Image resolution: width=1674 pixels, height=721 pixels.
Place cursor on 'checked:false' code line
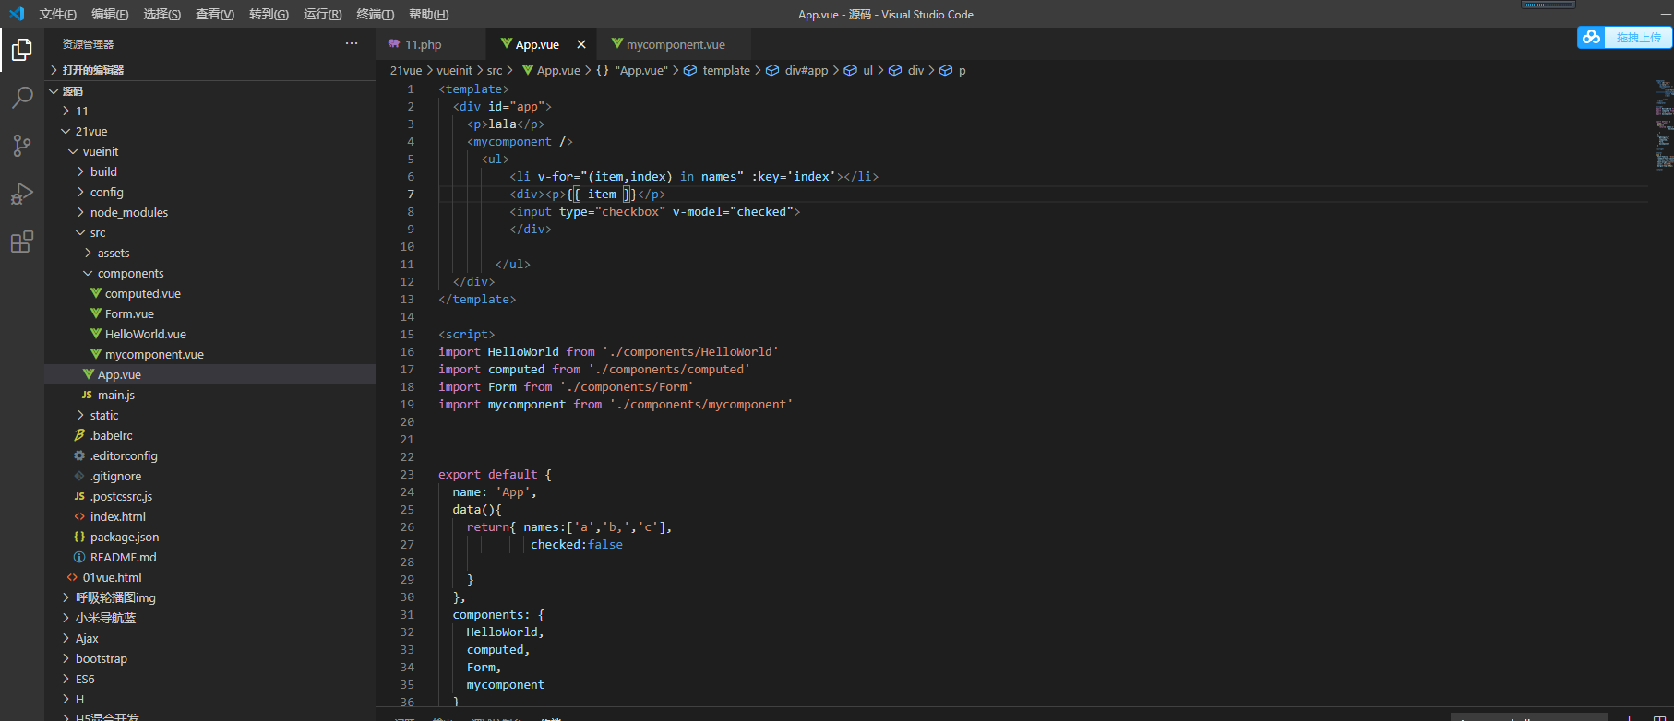pos(576,544)
